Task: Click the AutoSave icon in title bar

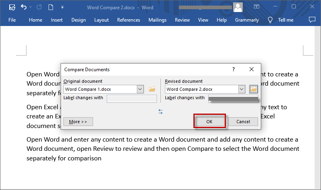Action: (x=12, y=7)
